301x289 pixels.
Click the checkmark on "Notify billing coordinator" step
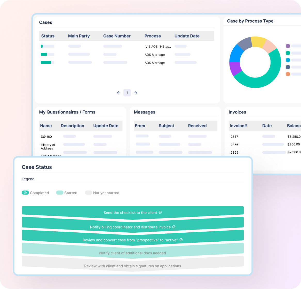click(174, 227)
